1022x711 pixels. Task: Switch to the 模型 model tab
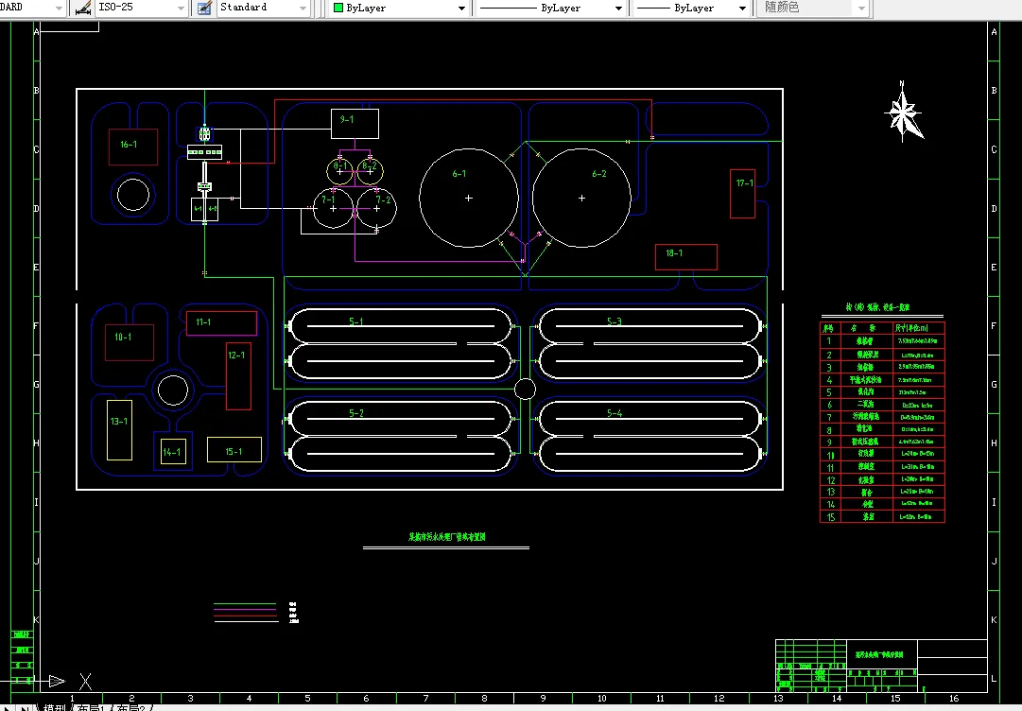[54, 708]
